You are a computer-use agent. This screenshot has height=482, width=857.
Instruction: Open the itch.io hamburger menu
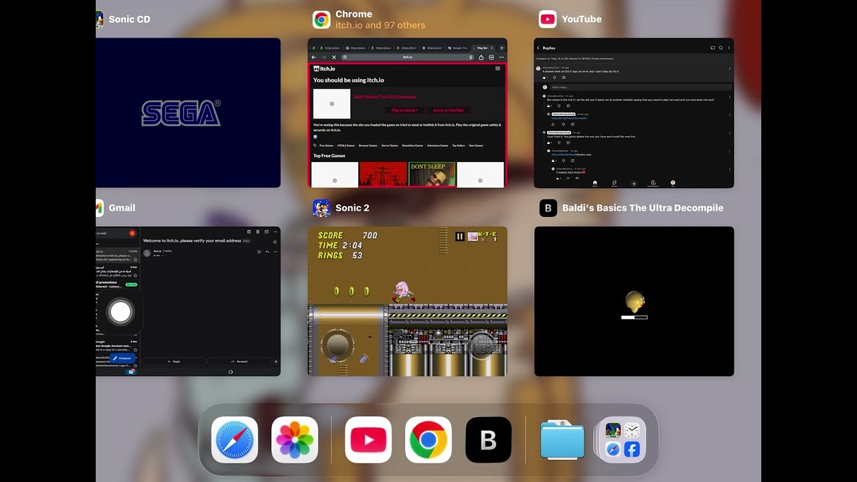pos(497,68)
